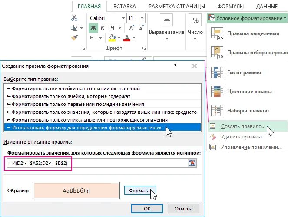Select rule: выше или ниже среднего

pyautogui.click(x=103, y=112)
